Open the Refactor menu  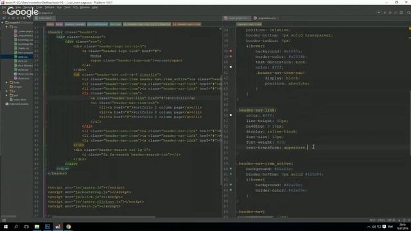tap(49, 7)
